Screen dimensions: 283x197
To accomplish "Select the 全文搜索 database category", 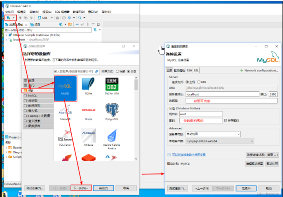I will click(x=38, y=121).
